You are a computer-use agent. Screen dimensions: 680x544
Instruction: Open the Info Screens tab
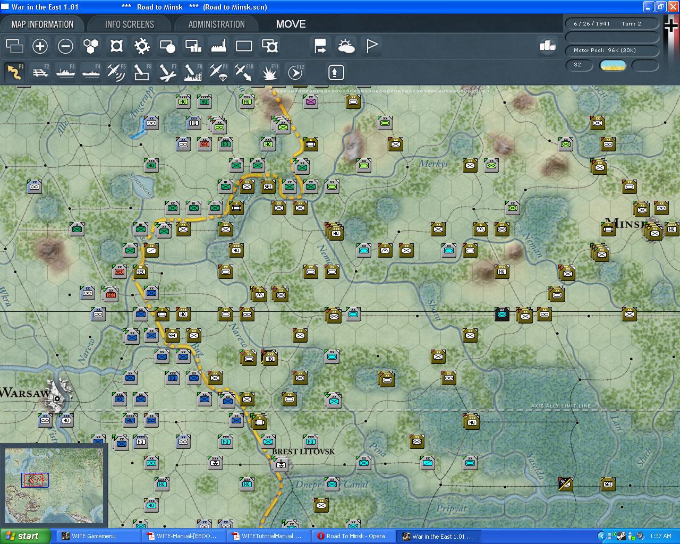pos(129,24)
